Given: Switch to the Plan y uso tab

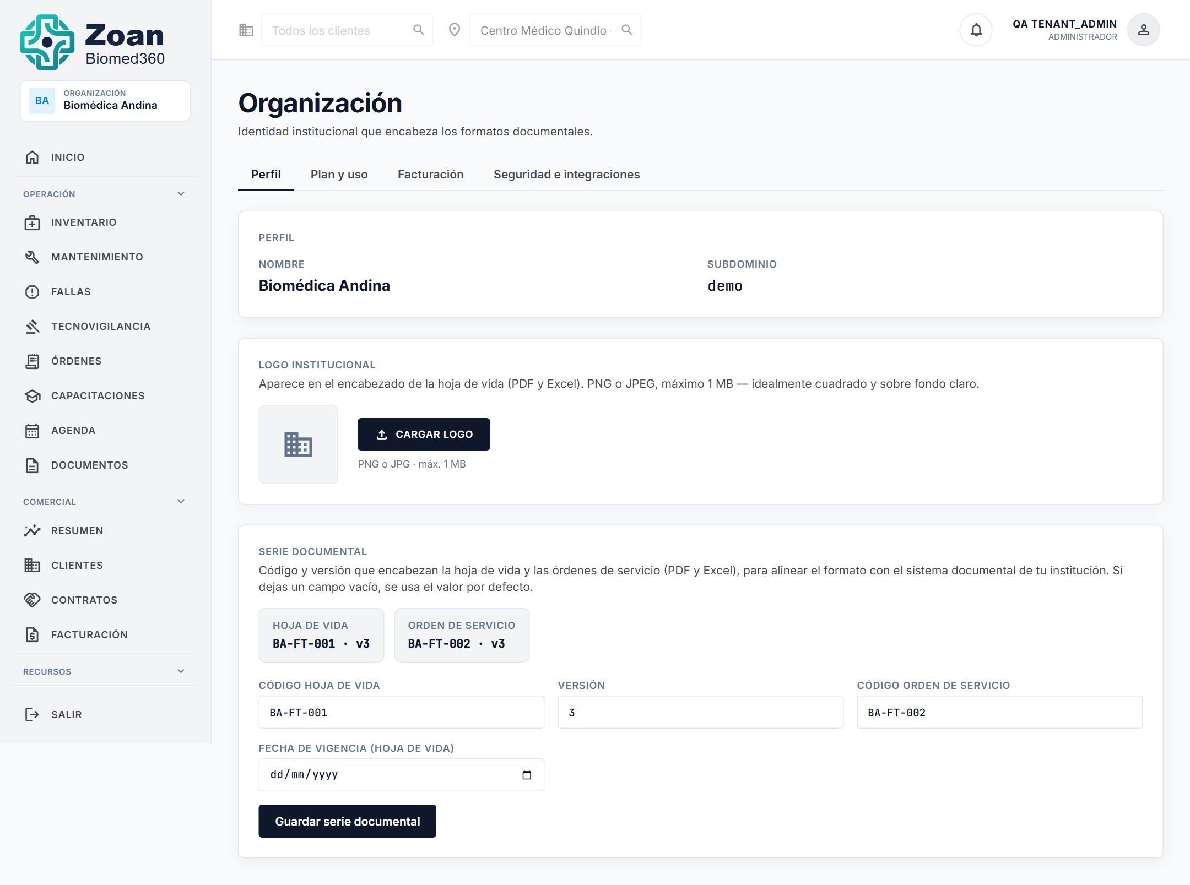Looking at the screenshot, I should pyautogui.click(x=339, y=175).
